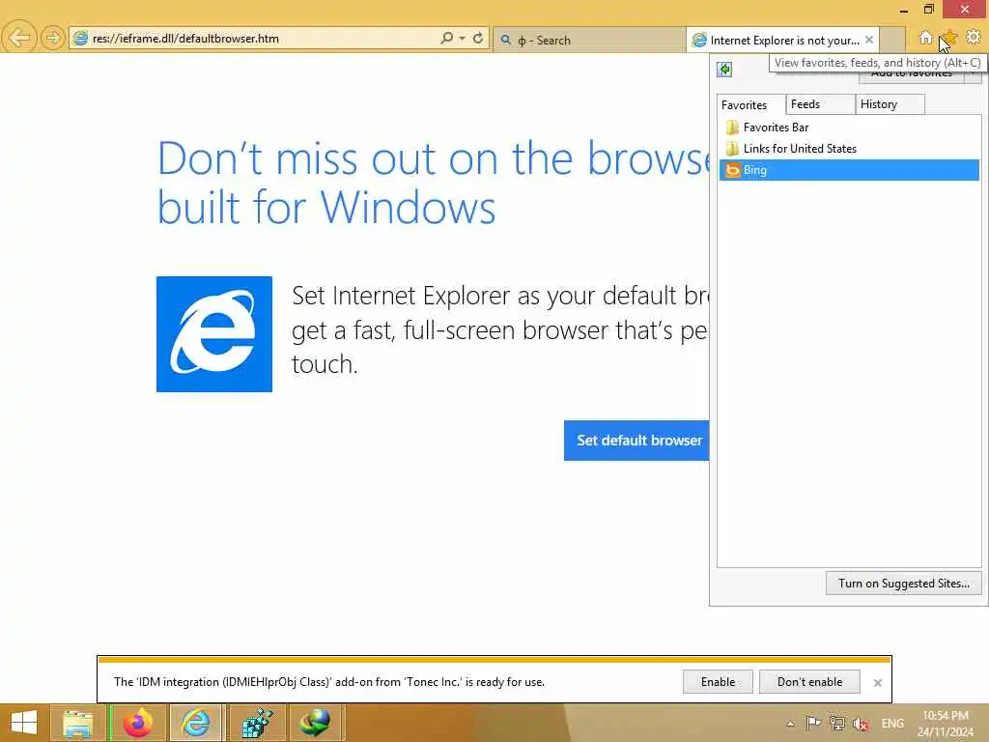This screenshot has height=742, width=989.
Task: Switch to the 'ϕ - Search' tab
Action: click(588, 41)
